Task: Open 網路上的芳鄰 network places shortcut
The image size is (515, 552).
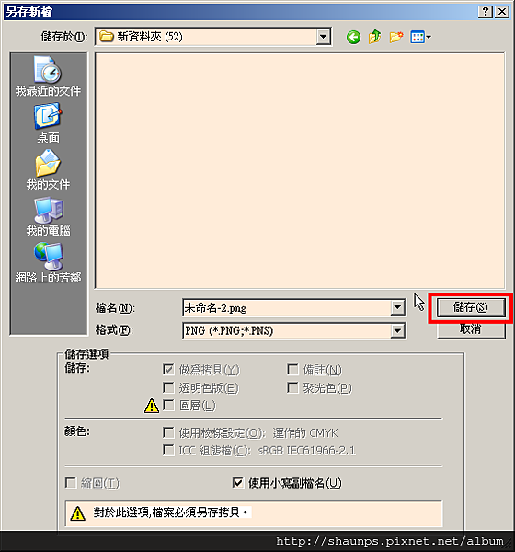Action: tap(48, 263)
